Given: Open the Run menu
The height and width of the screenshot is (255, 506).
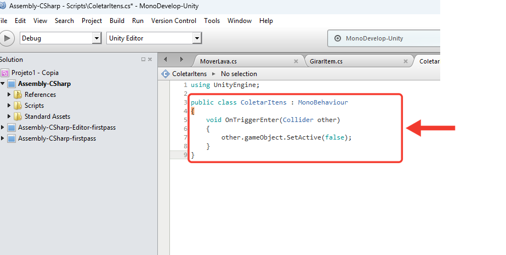Looking at the screenshot, I should 138,21.
